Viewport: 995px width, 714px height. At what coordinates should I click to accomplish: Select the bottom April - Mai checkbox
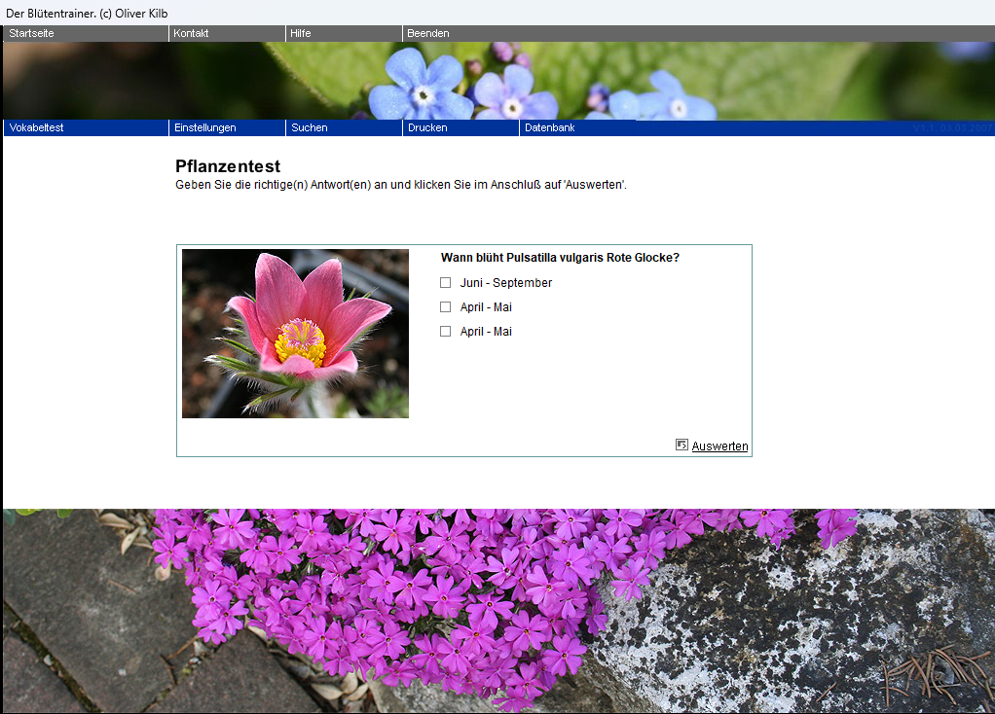tap(446, 332)
